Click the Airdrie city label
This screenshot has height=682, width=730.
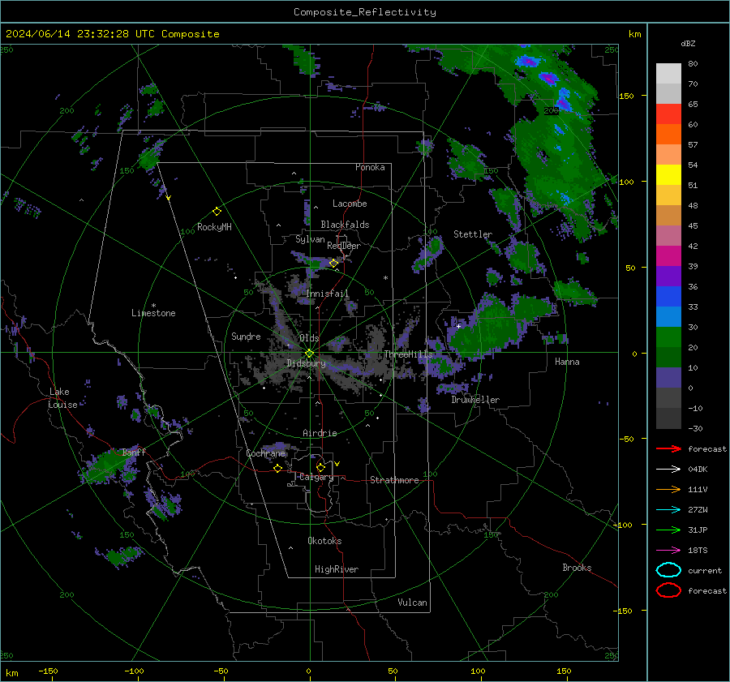pos(320,433)
